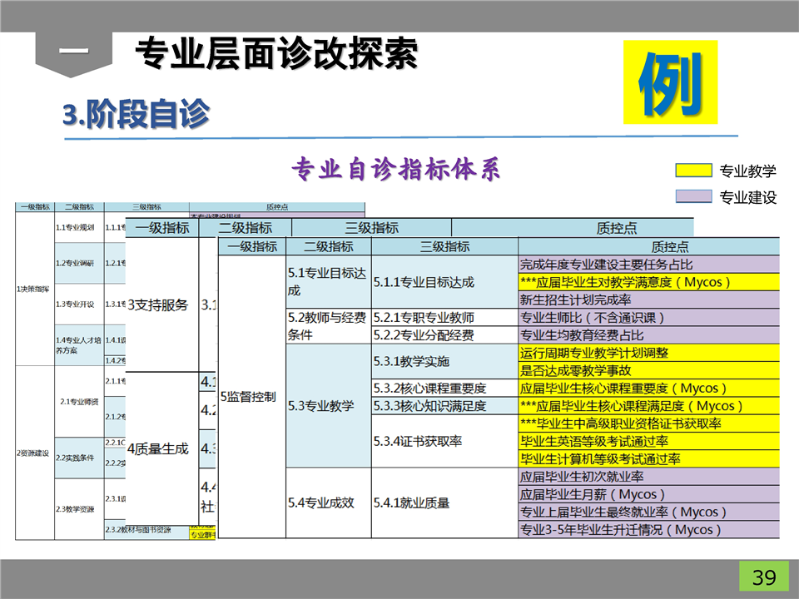799x599 pixels.
Task: Click the ***应届毕业生核心课程满足度（Mycos） cell
Action: [x=648, y=406]
